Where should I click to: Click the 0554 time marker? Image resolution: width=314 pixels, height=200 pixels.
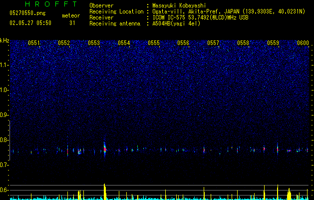(x=124, y=43)
